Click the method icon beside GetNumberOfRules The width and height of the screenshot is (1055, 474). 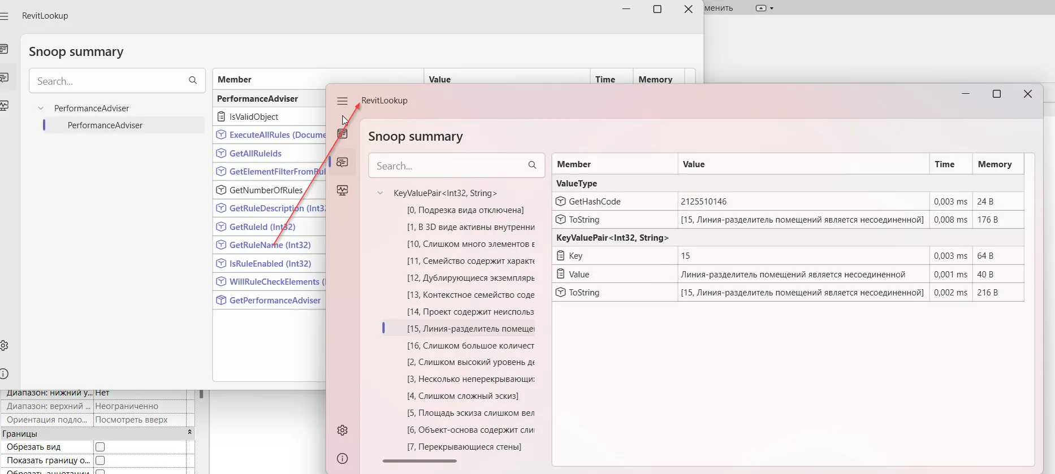pos(221,190)
